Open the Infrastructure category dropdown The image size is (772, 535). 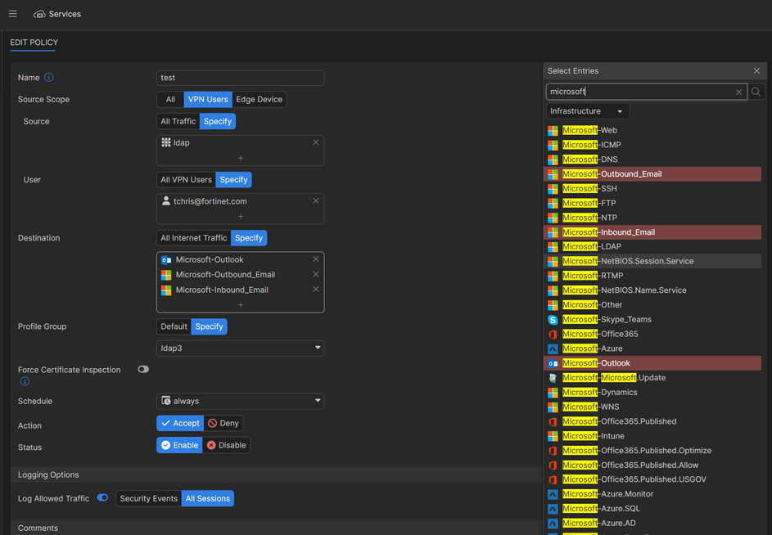[x=587, y=111]
